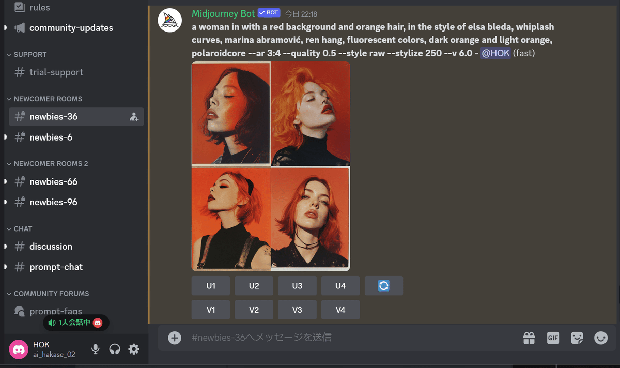Click the 1人会話中 voice status pill

(76, 323)
